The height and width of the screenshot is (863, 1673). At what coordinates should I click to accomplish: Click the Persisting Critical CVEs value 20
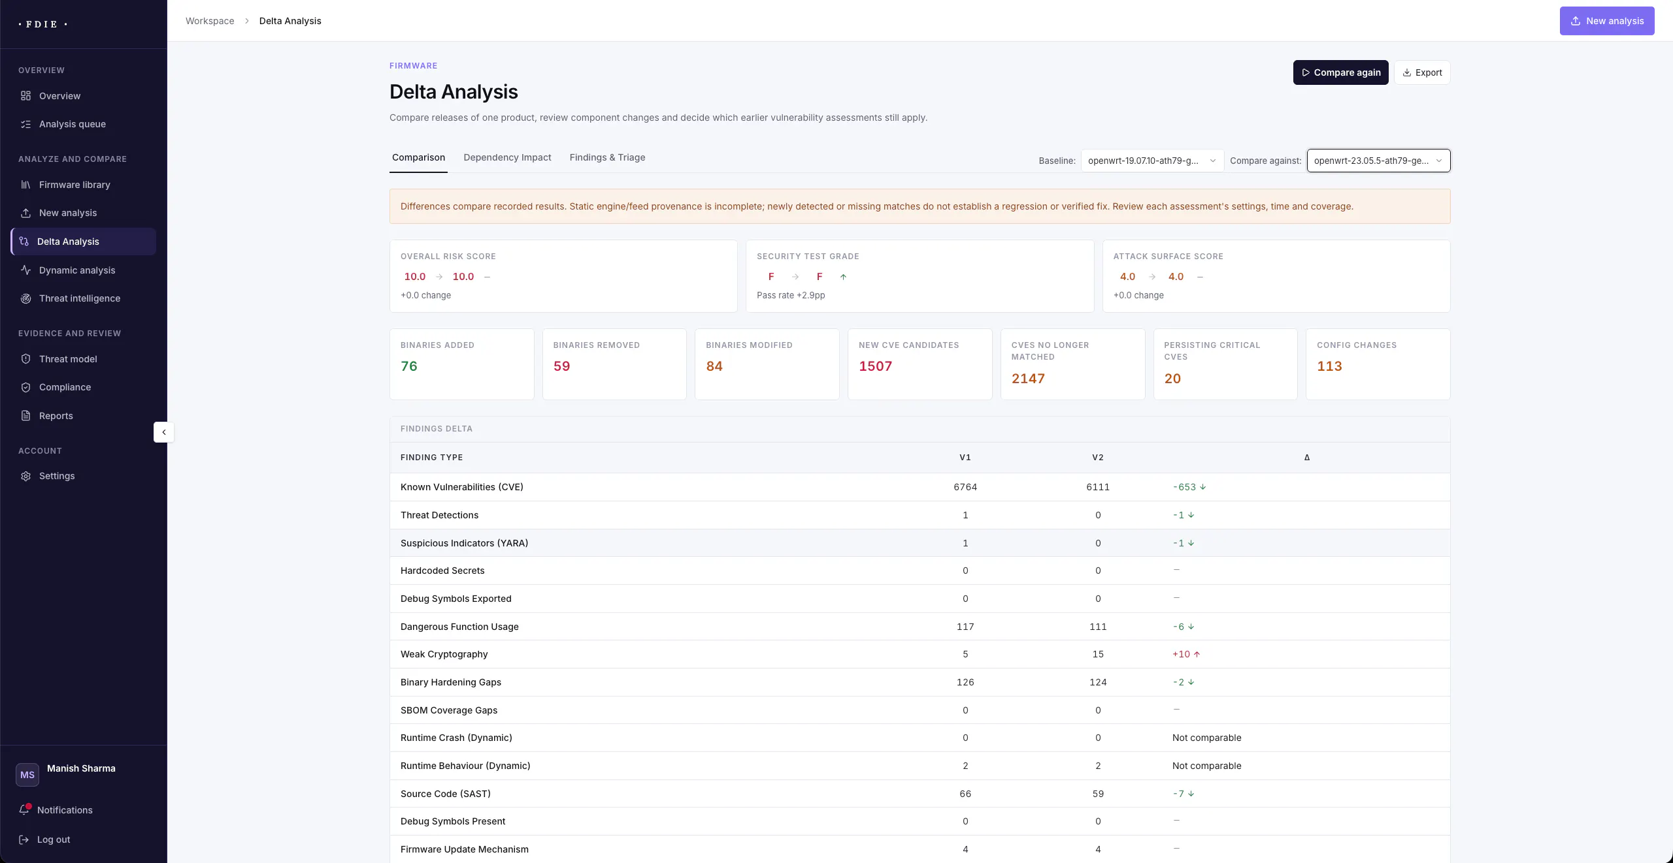tap(1172, 379)
